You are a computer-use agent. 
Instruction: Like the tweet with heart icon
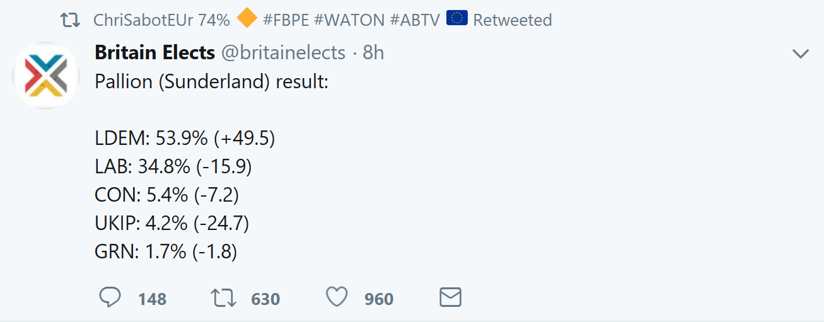tap(337, 297)
